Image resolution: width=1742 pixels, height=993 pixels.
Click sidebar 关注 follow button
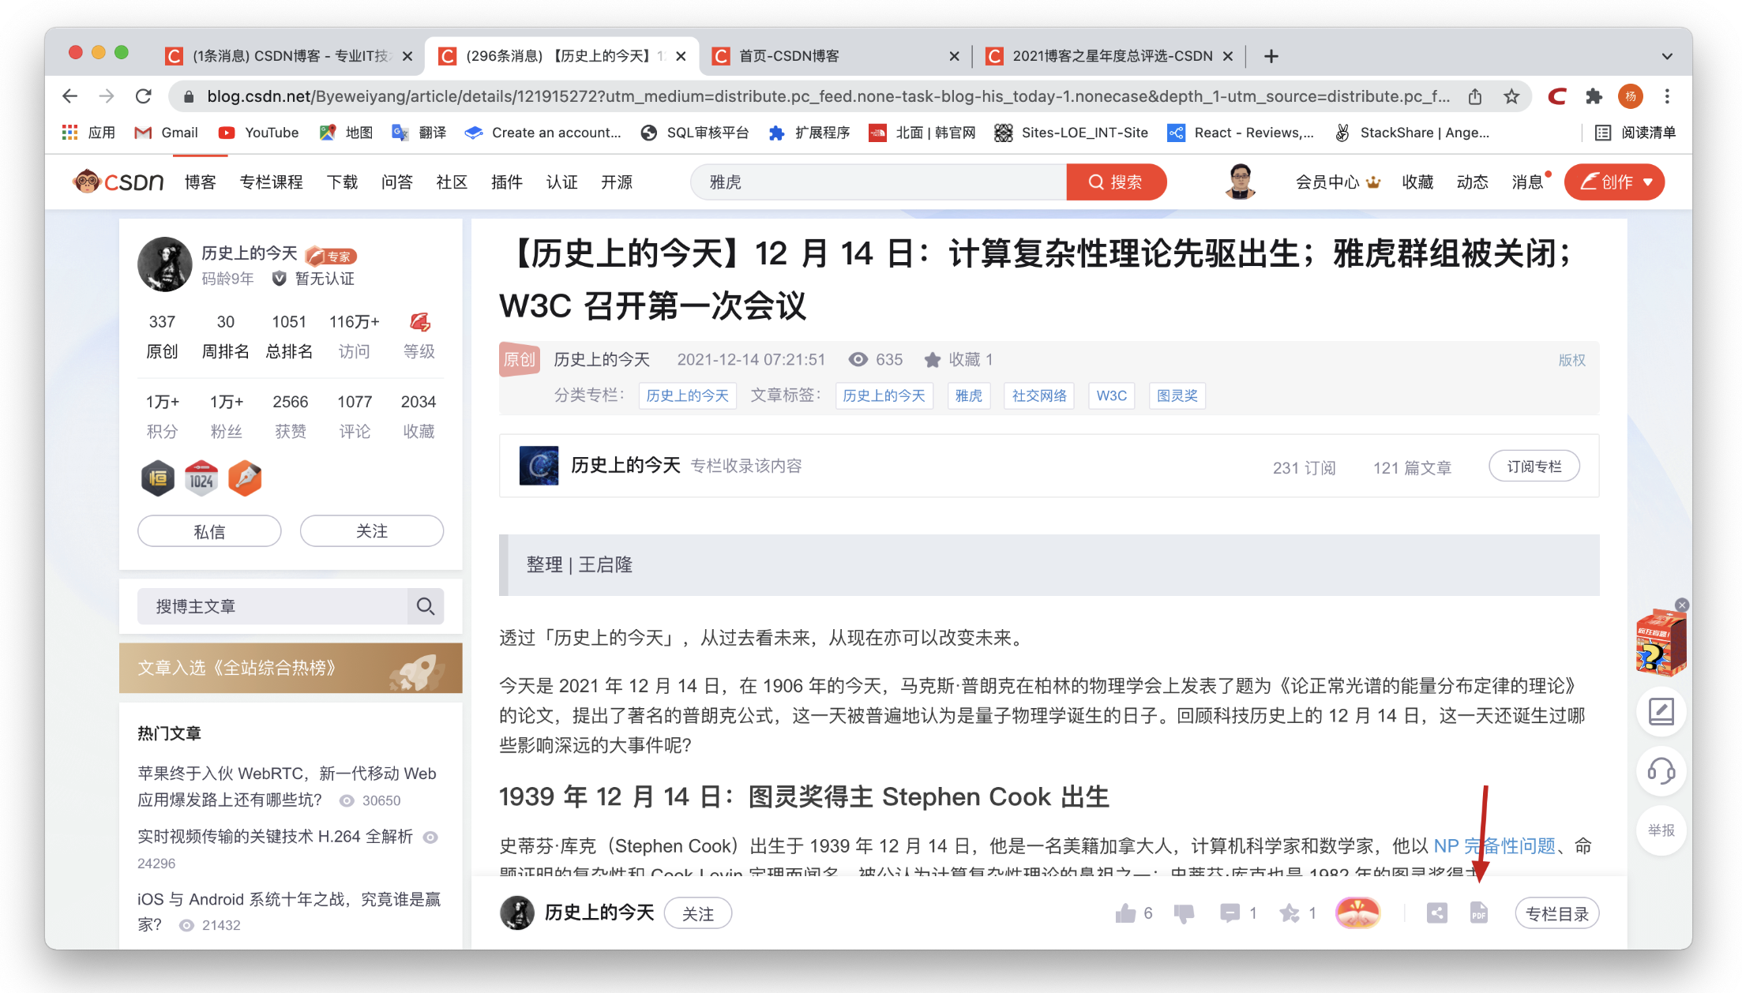372,531
